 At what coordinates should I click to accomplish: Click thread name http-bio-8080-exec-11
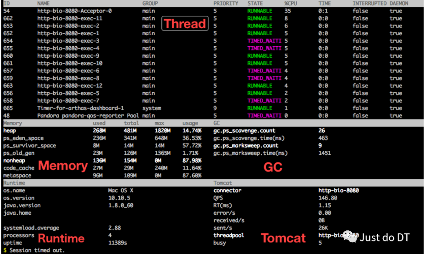[x=70, y=19]
